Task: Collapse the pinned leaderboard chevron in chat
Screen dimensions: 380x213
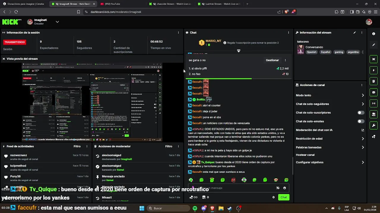Action: click(238, 51)
